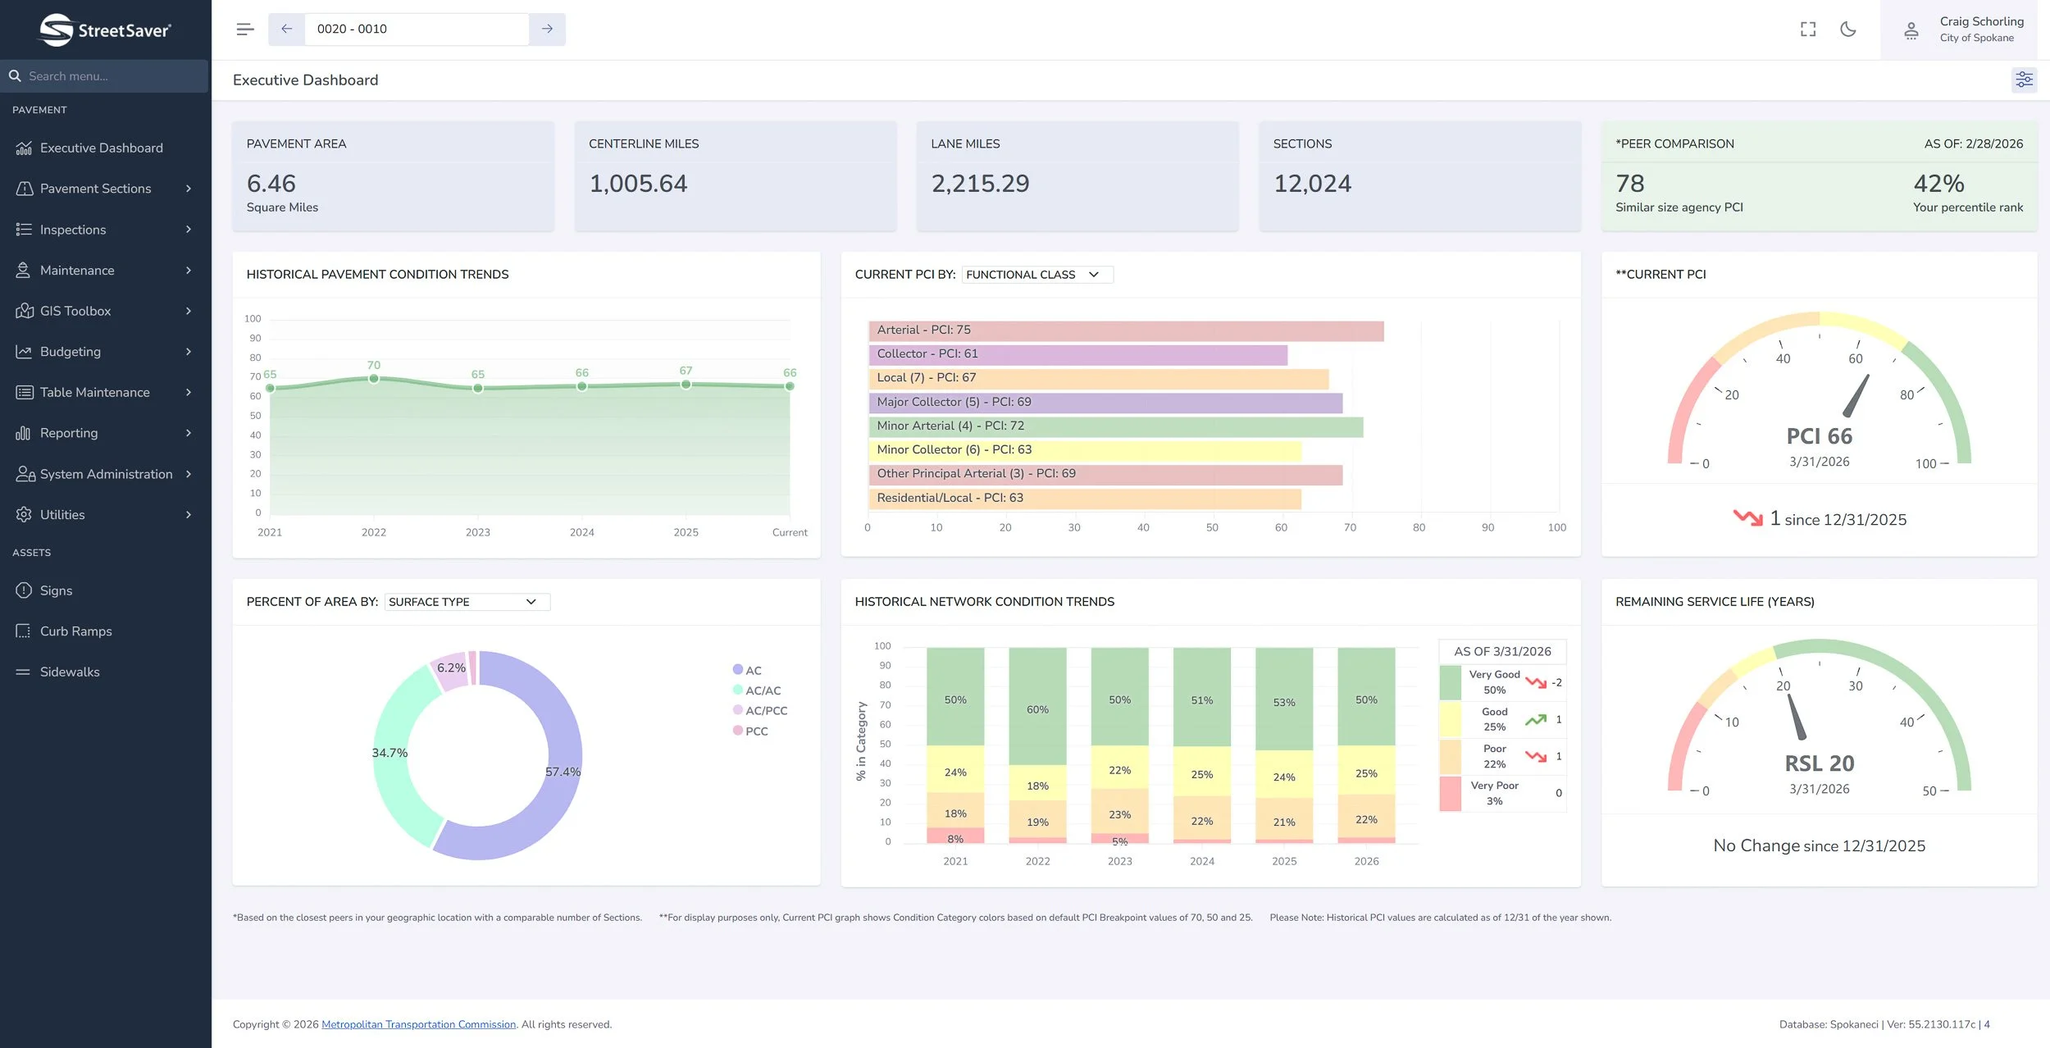Image resolution: width=2050 pixels, height=1048 pixels.
Task: Click the 2022 data point labeled 70
Action: coord(374,378)
